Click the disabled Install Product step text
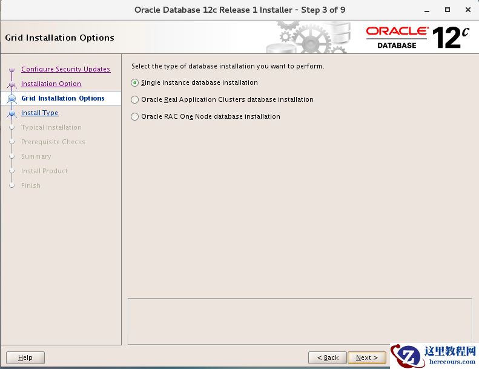This screenshot has width=479, height=369. pyautogui.click(x=44, y=171)
